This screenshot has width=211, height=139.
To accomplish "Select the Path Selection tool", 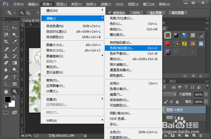I will (6, 84).
